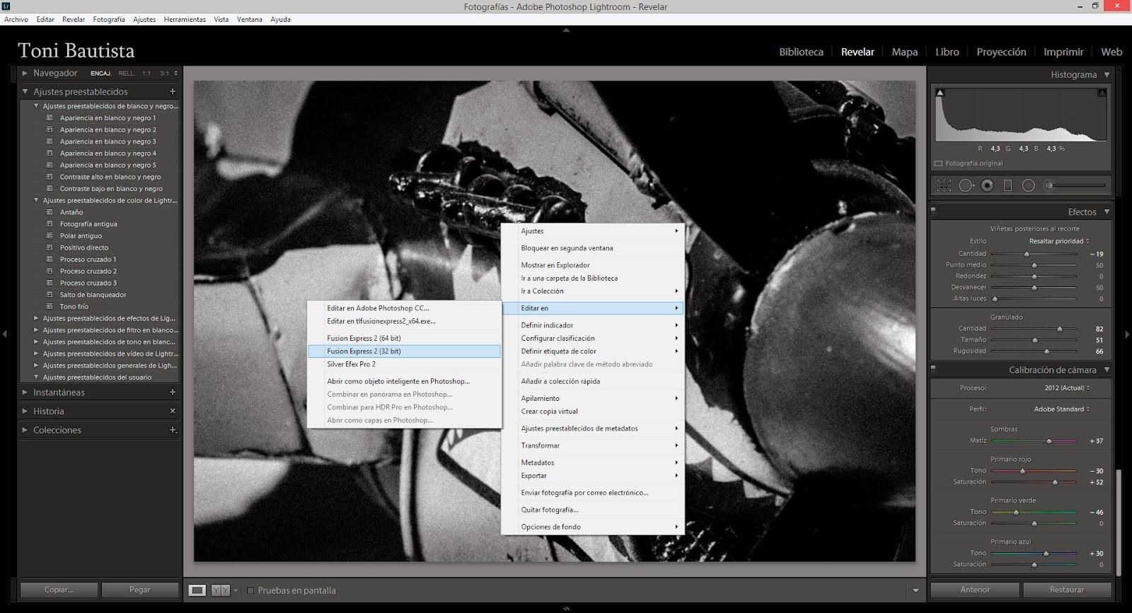1132x613 pixels.
Task: Click preset icon for Salto de blanqueador
Action: pos(50,295)
